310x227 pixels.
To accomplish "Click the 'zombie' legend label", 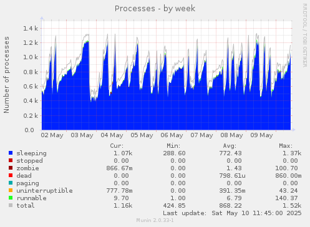I will pos(27,168).
